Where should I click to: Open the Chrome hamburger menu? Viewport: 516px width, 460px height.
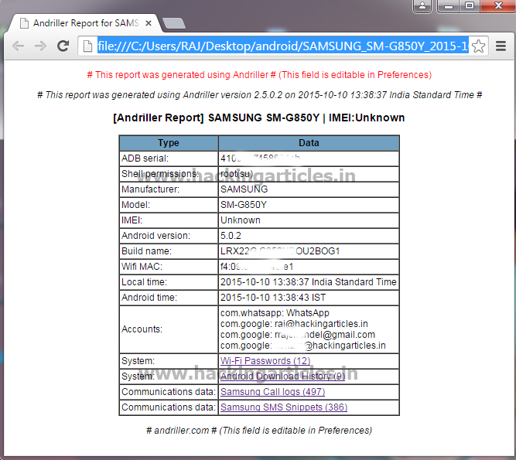501,46
